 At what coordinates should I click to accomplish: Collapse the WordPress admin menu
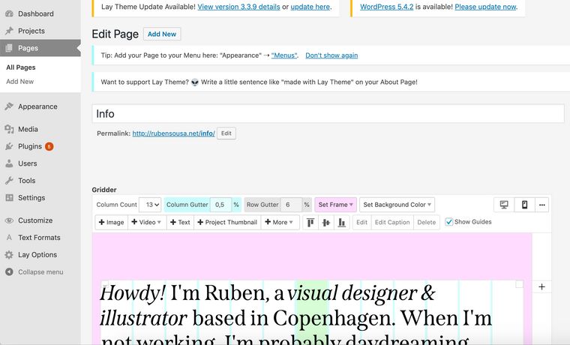point(40,272)
